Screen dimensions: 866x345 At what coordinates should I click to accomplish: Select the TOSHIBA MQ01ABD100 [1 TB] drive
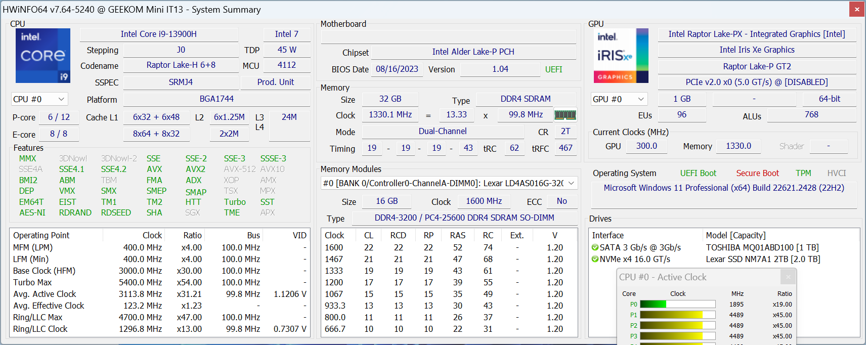762,247
